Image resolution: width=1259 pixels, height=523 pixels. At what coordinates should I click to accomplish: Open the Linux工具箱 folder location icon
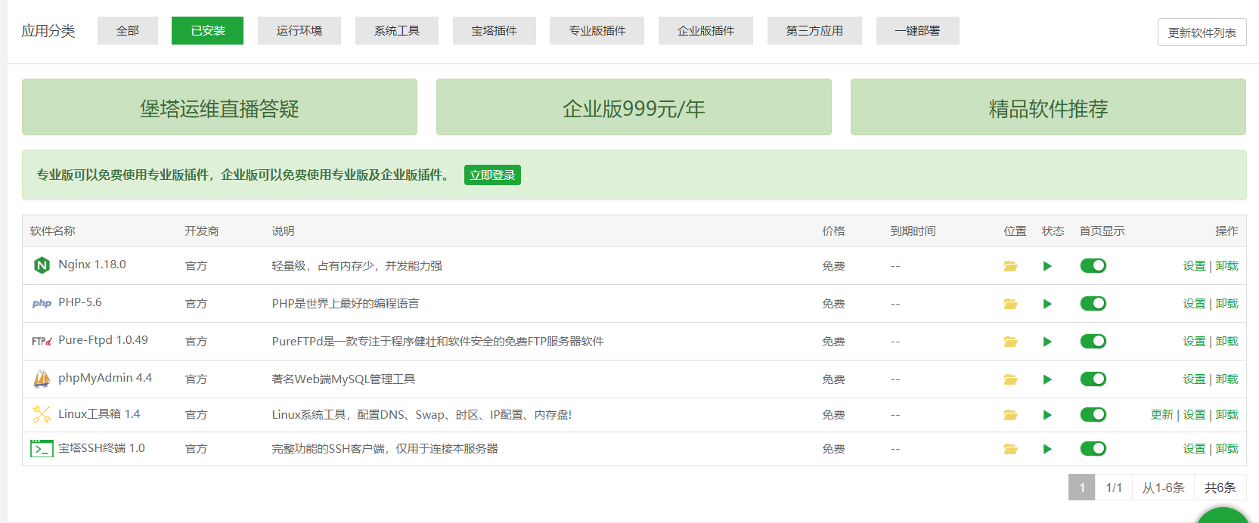pyautogui.click(x=1010, y=415)
